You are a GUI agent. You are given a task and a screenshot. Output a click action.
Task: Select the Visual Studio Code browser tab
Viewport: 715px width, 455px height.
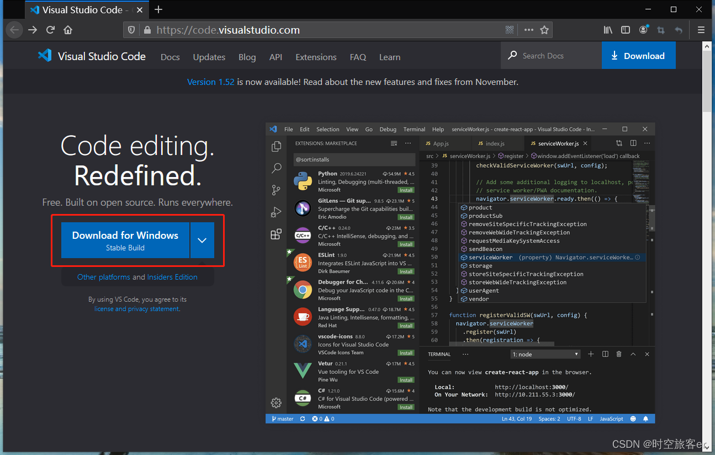(87, 10)
